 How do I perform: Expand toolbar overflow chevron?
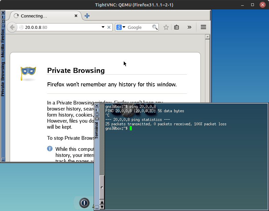click(x=189, y=27)
